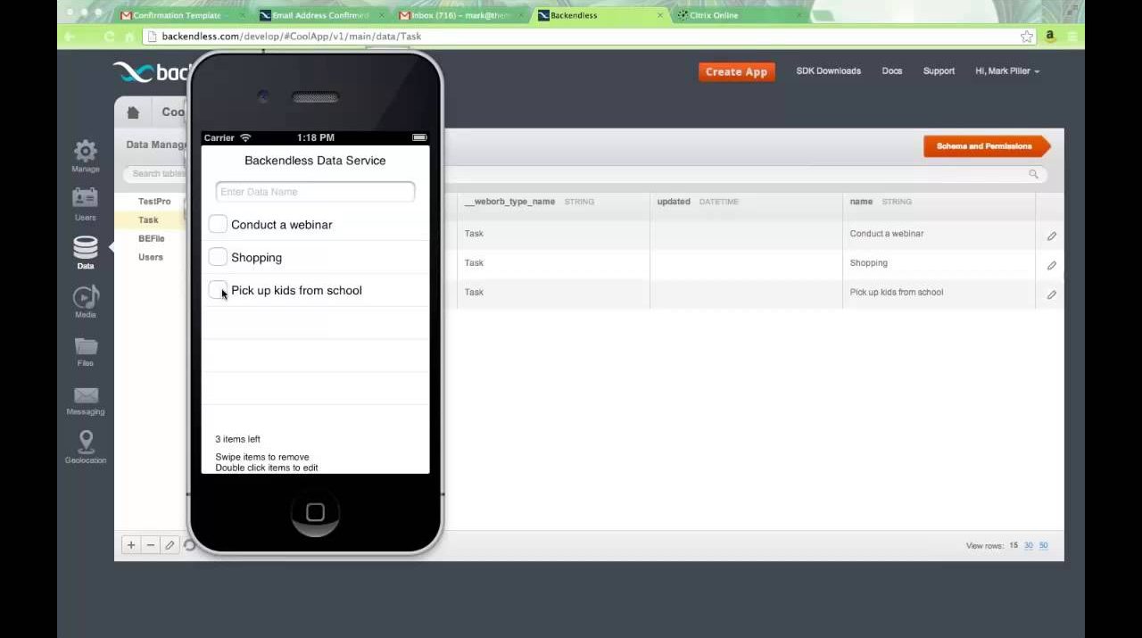Open the Geolocation pin icon
Image resolution: width=1142 pixels, height=638 pixels.
[86, 443]
